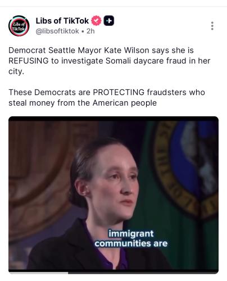The height and width of the screenshot is (281, 227).
Task: Play the embedded video thumbnail
Action: (114, 195)
